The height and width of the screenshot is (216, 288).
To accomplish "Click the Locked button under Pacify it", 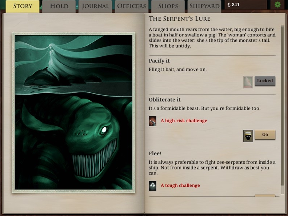I will click(265, 81).
